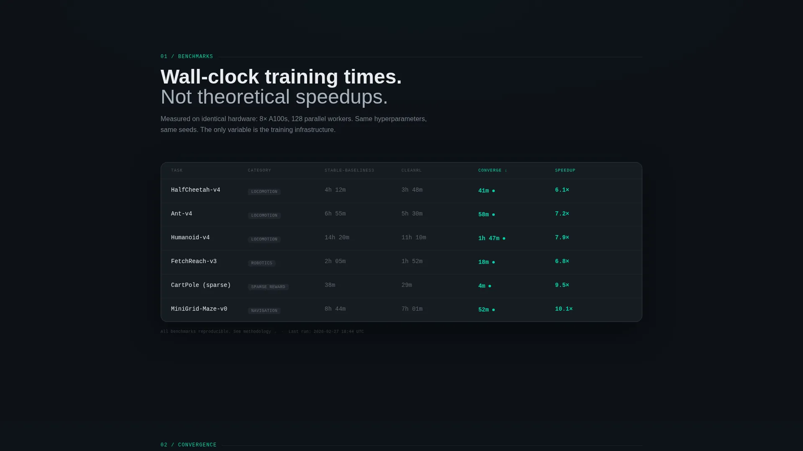Screen dimensions: 803x451
Task: Click the 9.5× speedup value
Action: click(x=562, y=285)
